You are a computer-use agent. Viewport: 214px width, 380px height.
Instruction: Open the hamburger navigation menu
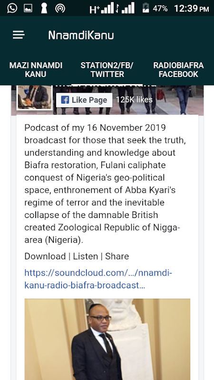pyautogui.click(x=19, y=35)
